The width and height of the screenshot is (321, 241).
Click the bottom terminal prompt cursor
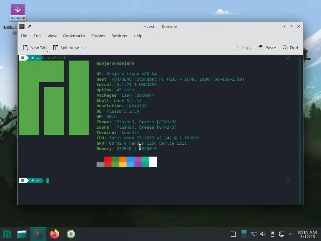tap(48, 181)
